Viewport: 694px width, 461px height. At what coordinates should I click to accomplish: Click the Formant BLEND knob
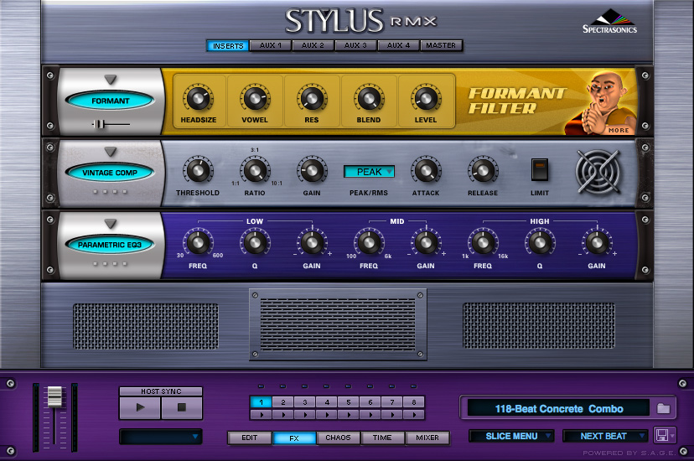pyautogui.click(x=369, y=98)
